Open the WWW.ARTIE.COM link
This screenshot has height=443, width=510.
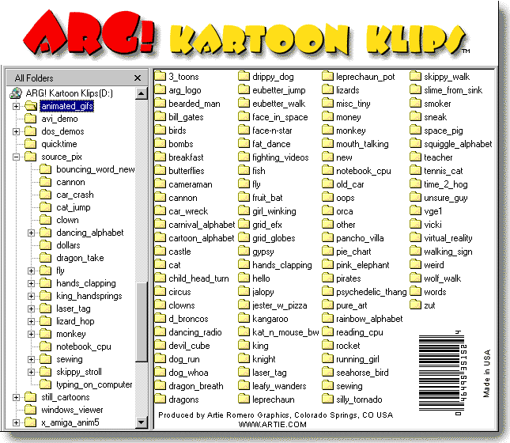tap(272, 425)
